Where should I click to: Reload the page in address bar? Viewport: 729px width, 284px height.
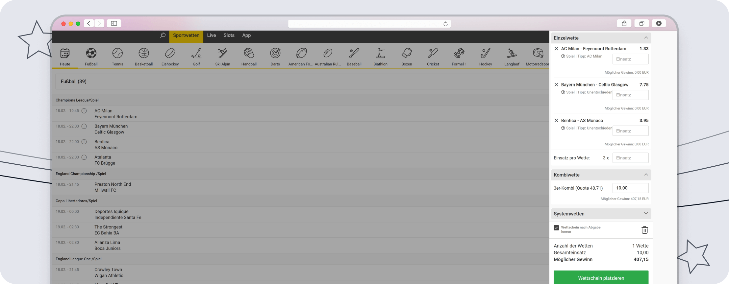(445, 24)
